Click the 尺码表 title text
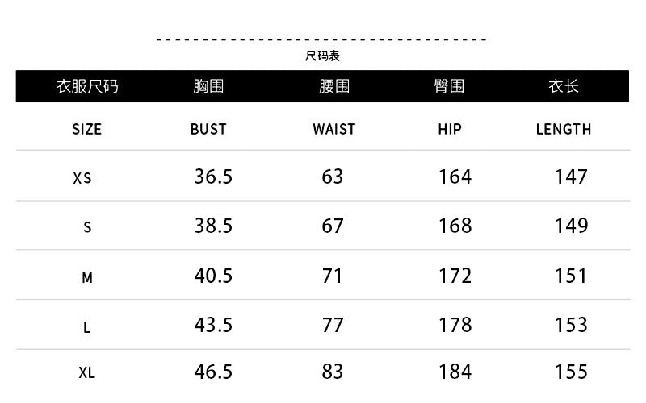The width and height of the screenshot is (646, 403). tap(322, 56)
